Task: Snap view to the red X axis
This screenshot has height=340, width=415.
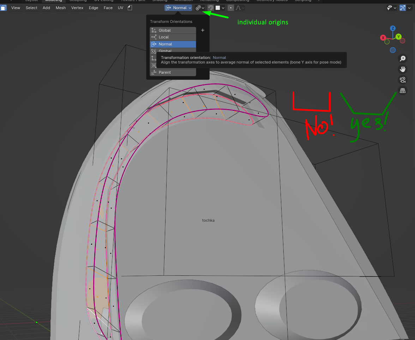Action: [383, 37]
